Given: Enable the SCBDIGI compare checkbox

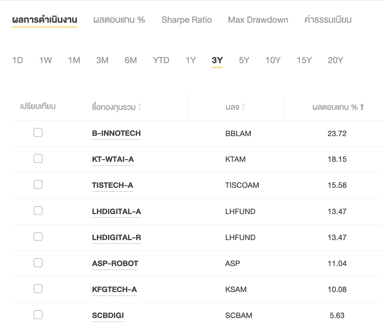Looking at the screenshot, I should click(38, 314).
